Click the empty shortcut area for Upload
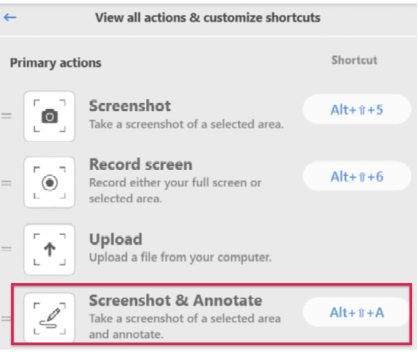 tap(356, 249)
